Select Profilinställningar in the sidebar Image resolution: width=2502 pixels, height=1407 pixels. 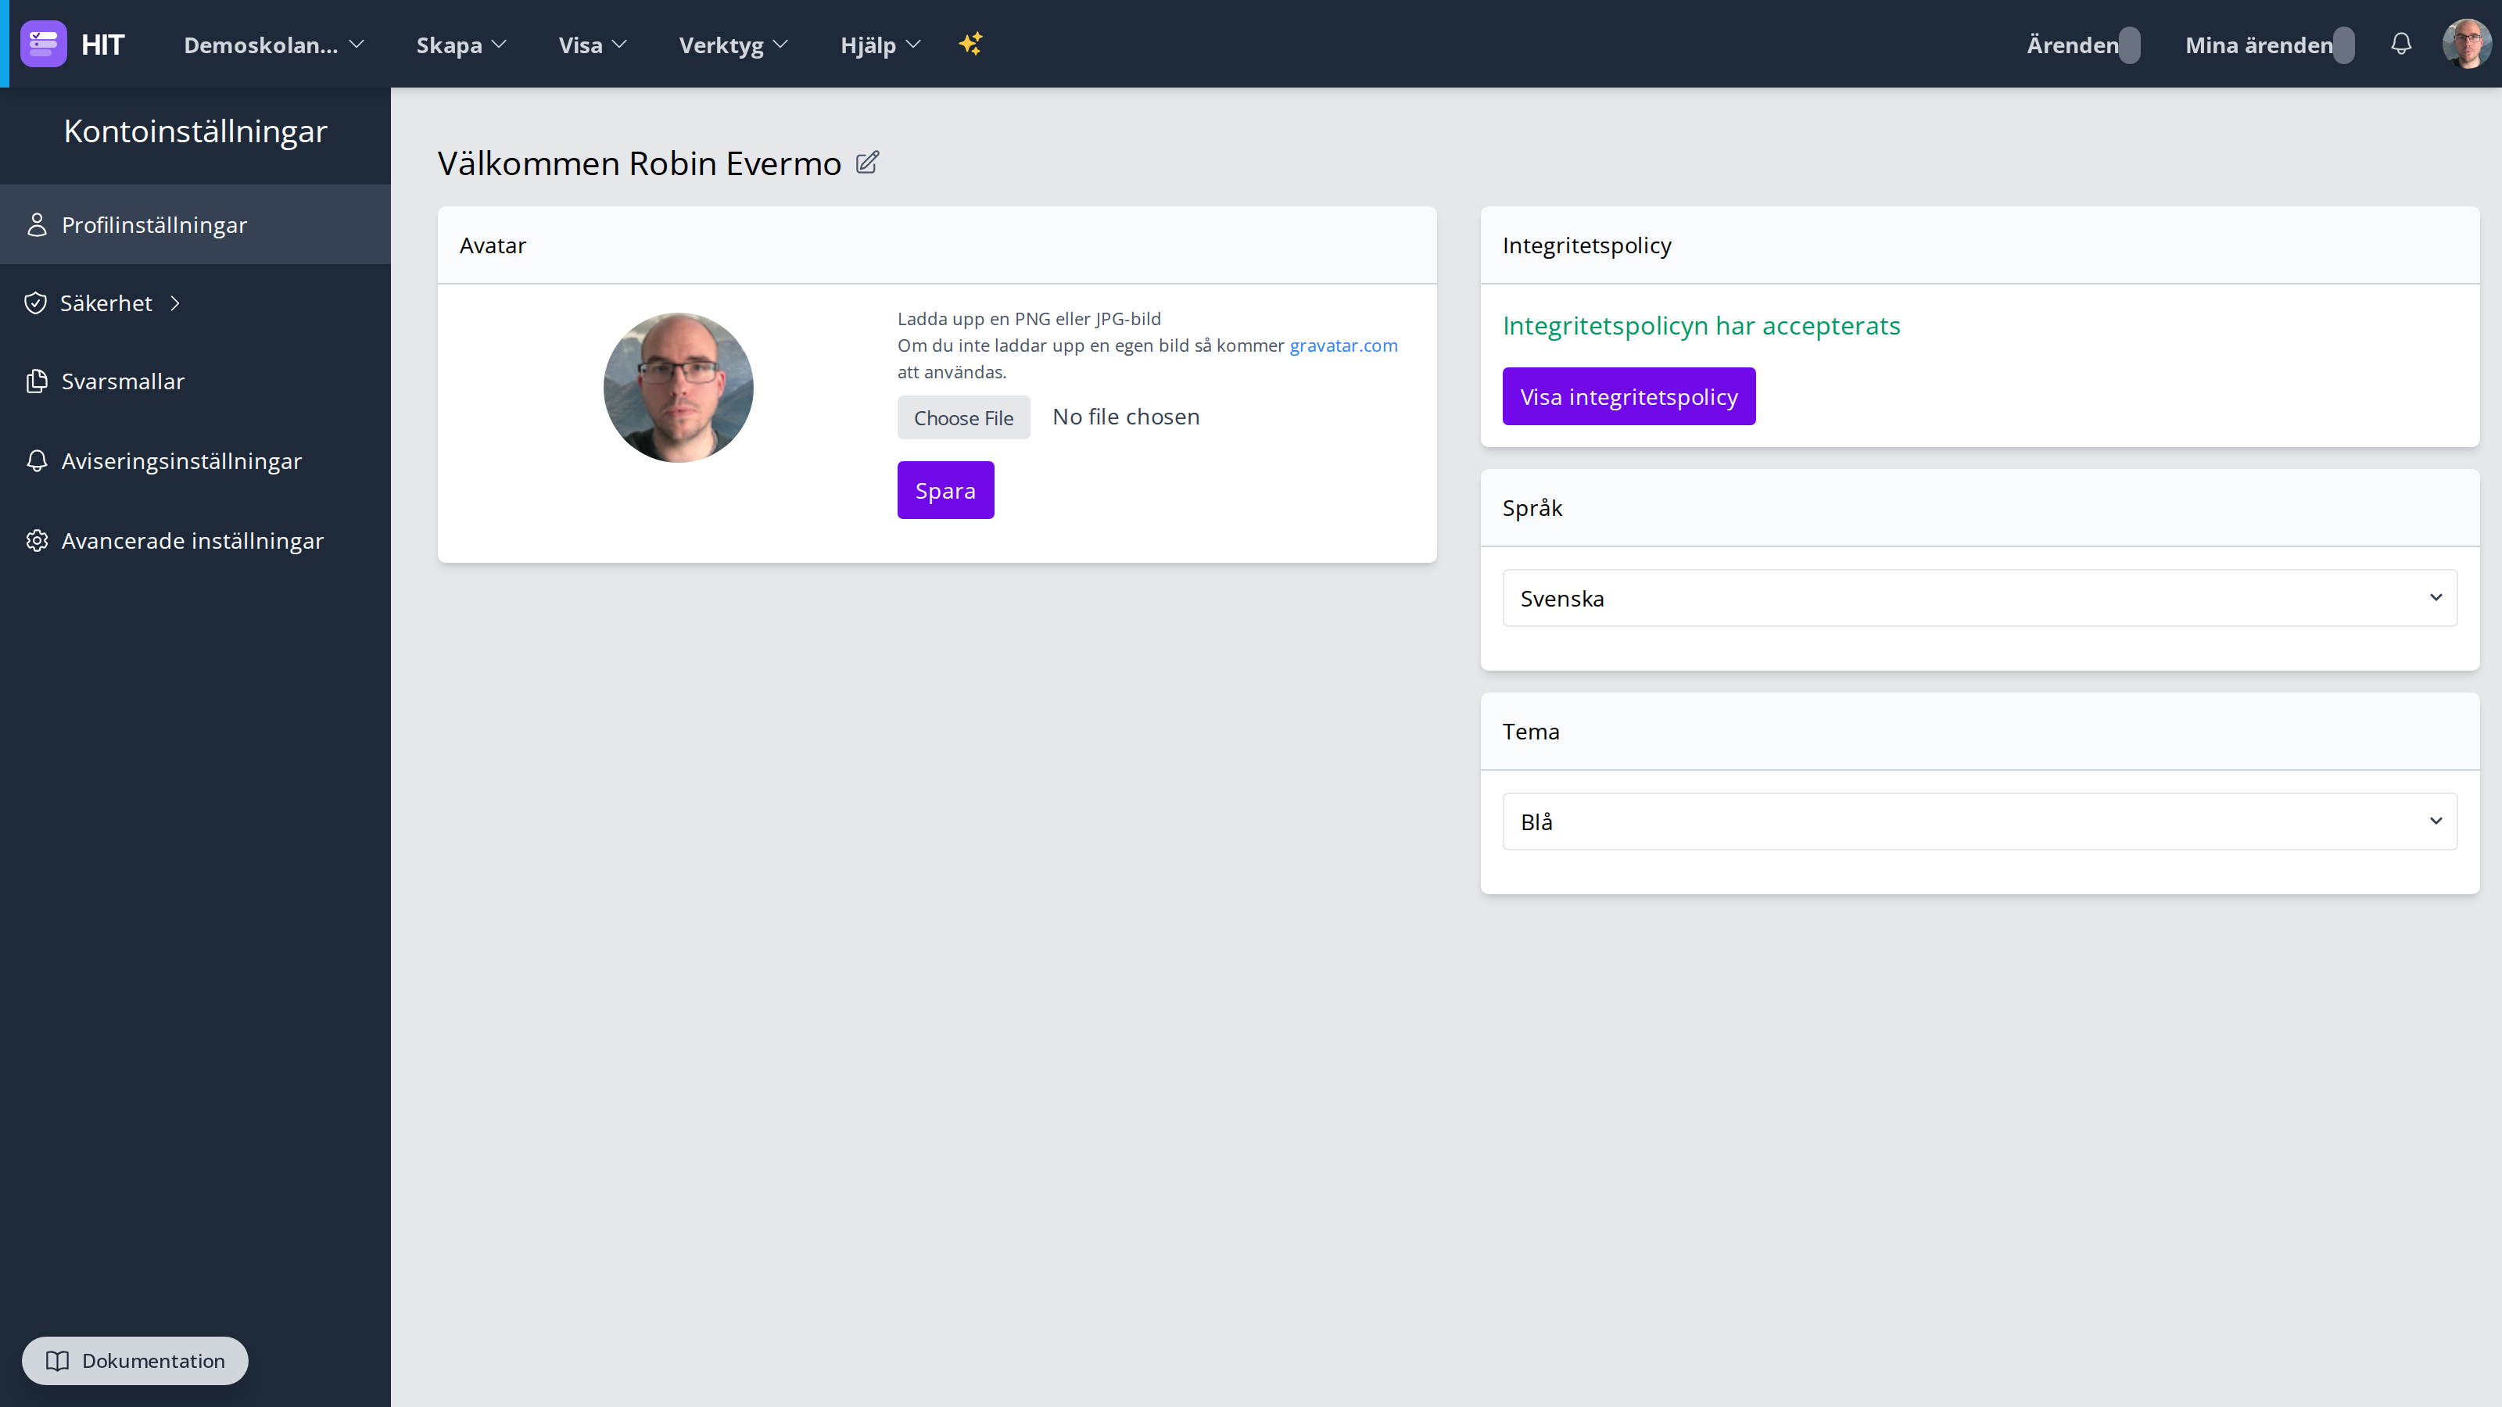click(x=195, y=224)
